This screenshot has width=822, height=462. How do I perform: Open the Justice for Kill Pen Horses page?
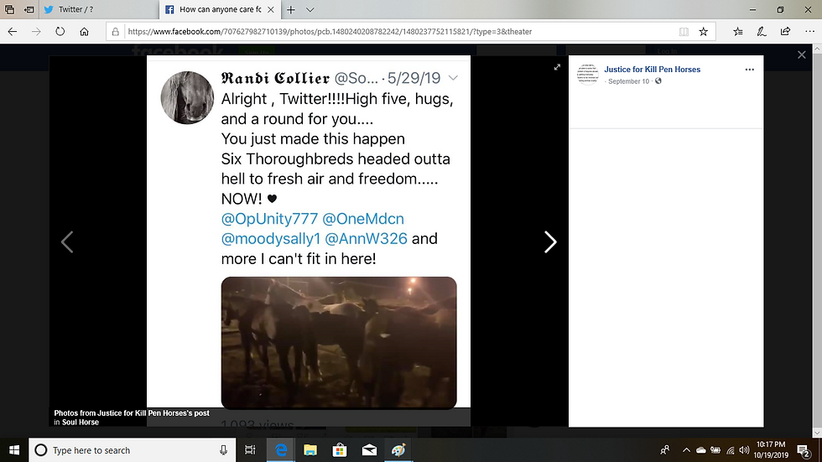click(x=652, y=69)
